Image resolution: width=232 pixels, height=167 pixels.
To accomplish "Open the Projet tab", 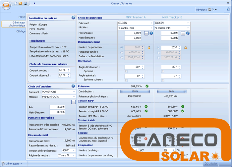I will 22,17.
